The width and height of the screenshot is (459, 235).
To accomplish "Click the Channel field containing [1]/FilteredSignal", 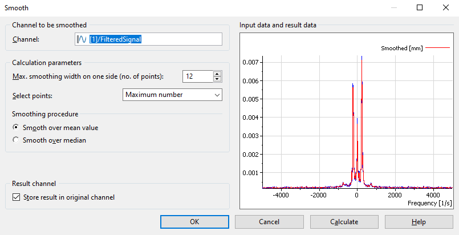I will pos(154,39).
